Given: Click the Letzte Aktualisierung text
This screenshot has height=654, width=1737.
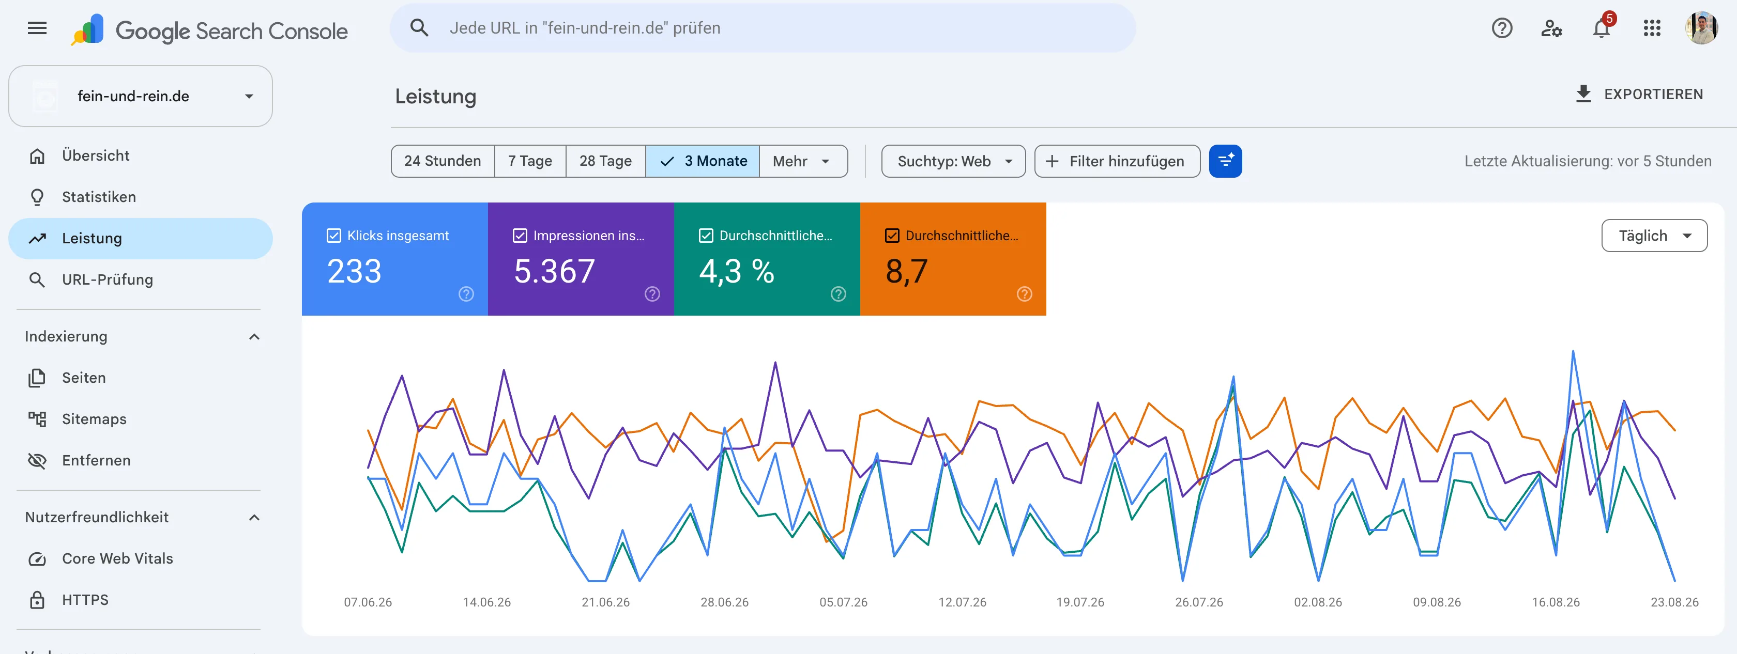Looking at the screenshot, I should coord(1587,161).
